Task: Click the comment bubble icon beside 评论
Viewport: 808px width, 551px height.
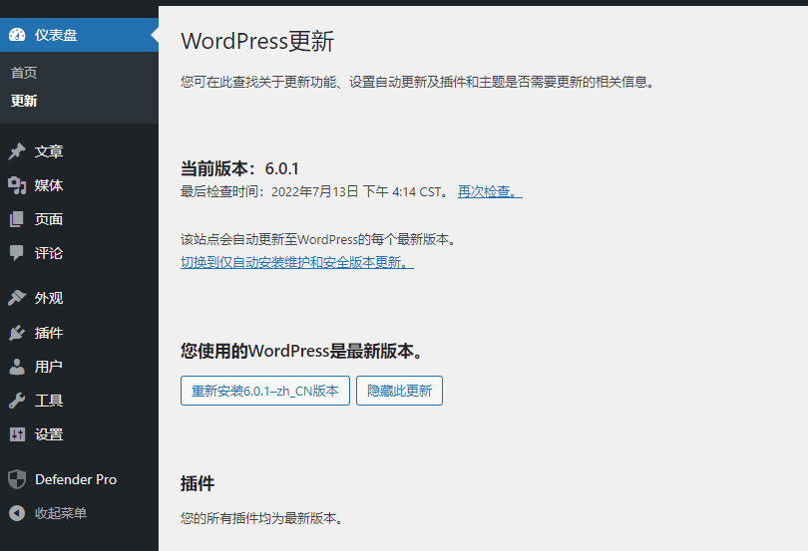Action: tap(17, 253)
